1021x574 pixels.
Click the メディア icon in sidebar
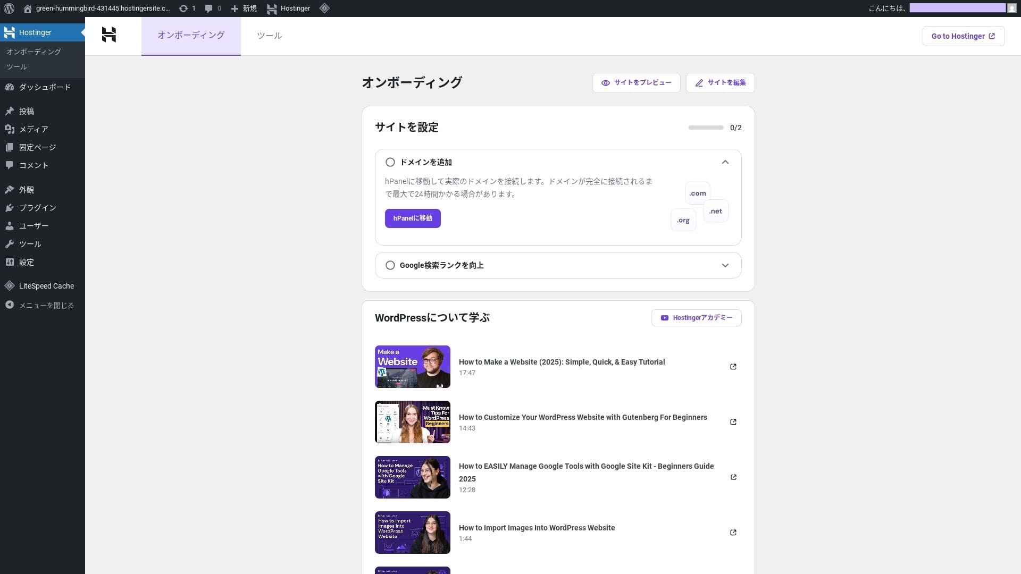pos(10,129)
